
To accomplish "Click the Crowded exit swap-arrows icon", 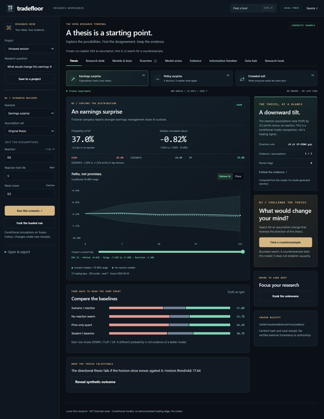I will coord(242,79).
